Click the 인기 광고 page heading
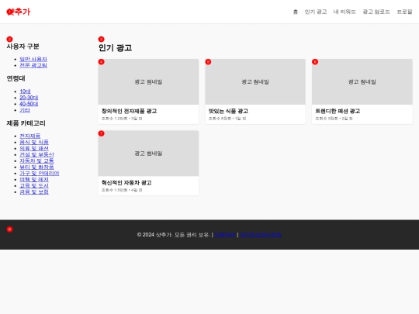Screen dimensions: 419x314 click(115, 47)
